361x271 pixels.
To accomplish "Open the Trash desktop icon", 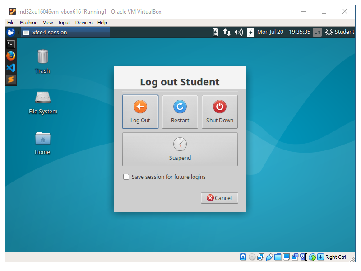I will tap(42, 57).
